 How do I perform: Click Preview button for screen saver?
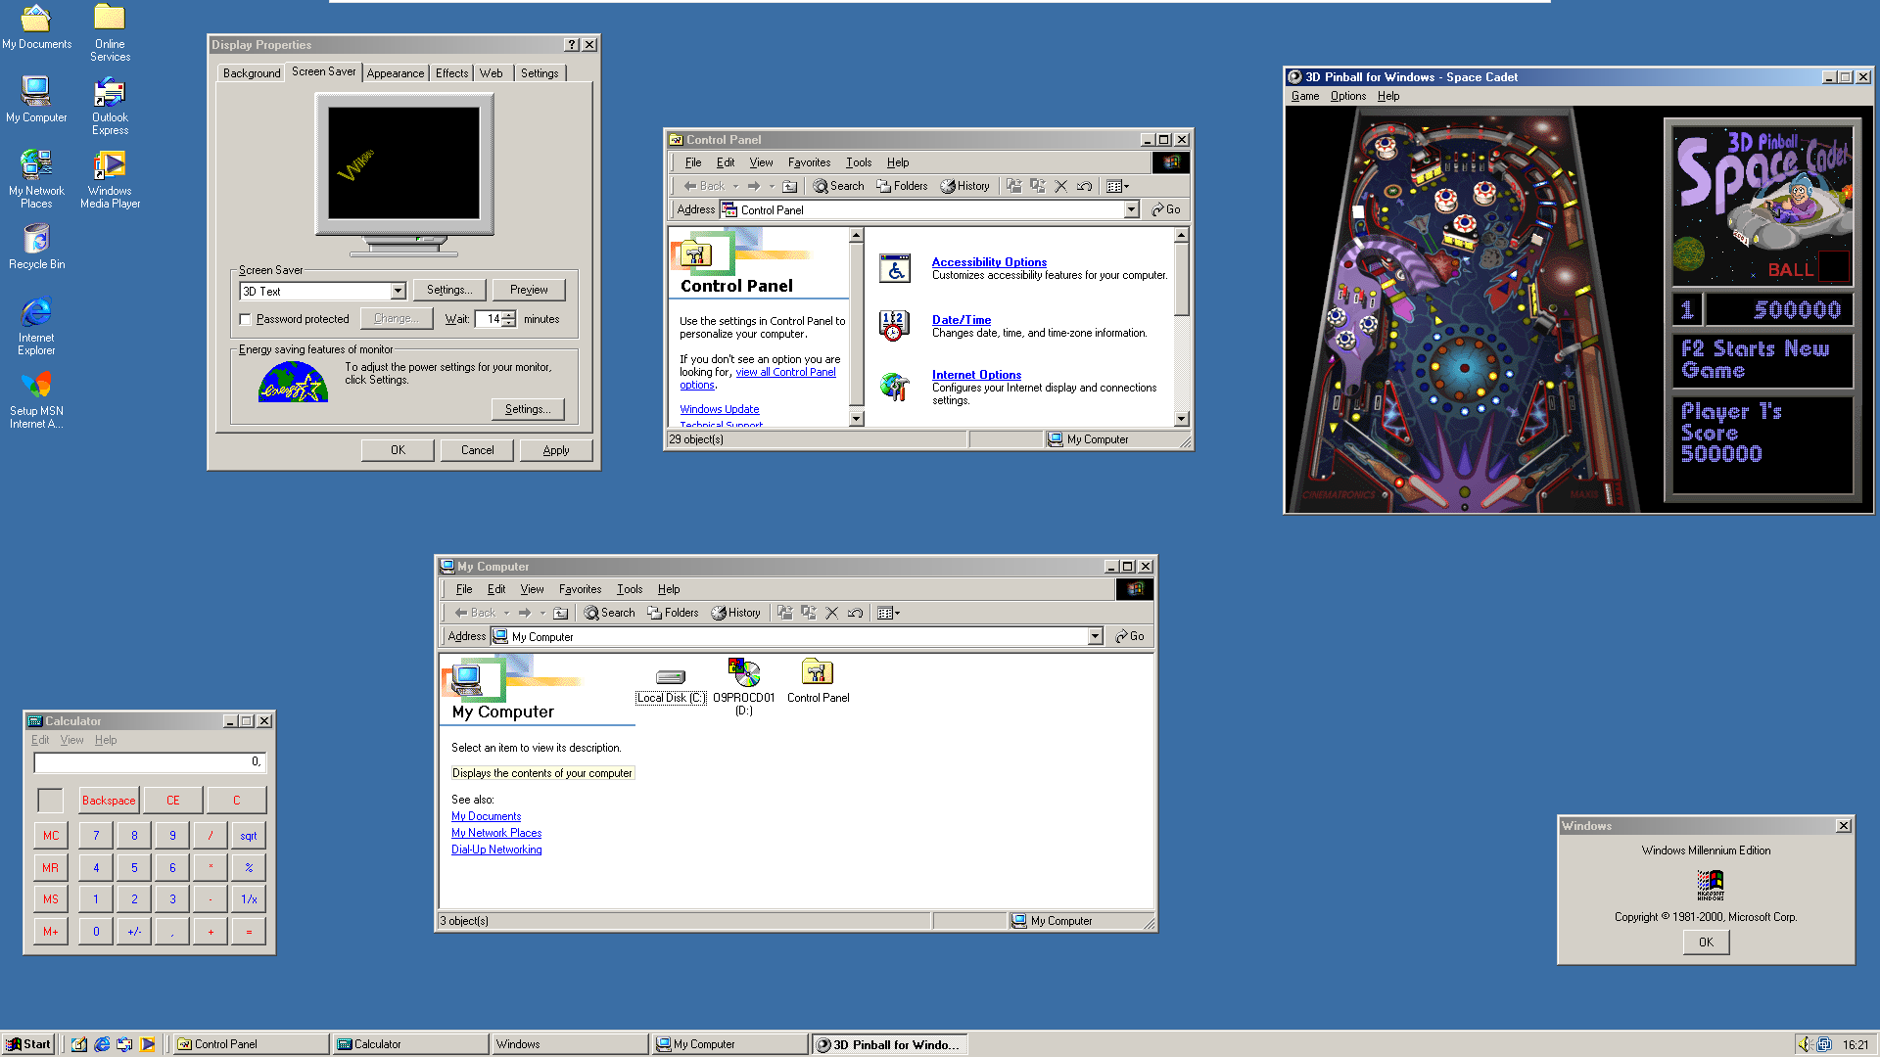[x=529, y=290]
